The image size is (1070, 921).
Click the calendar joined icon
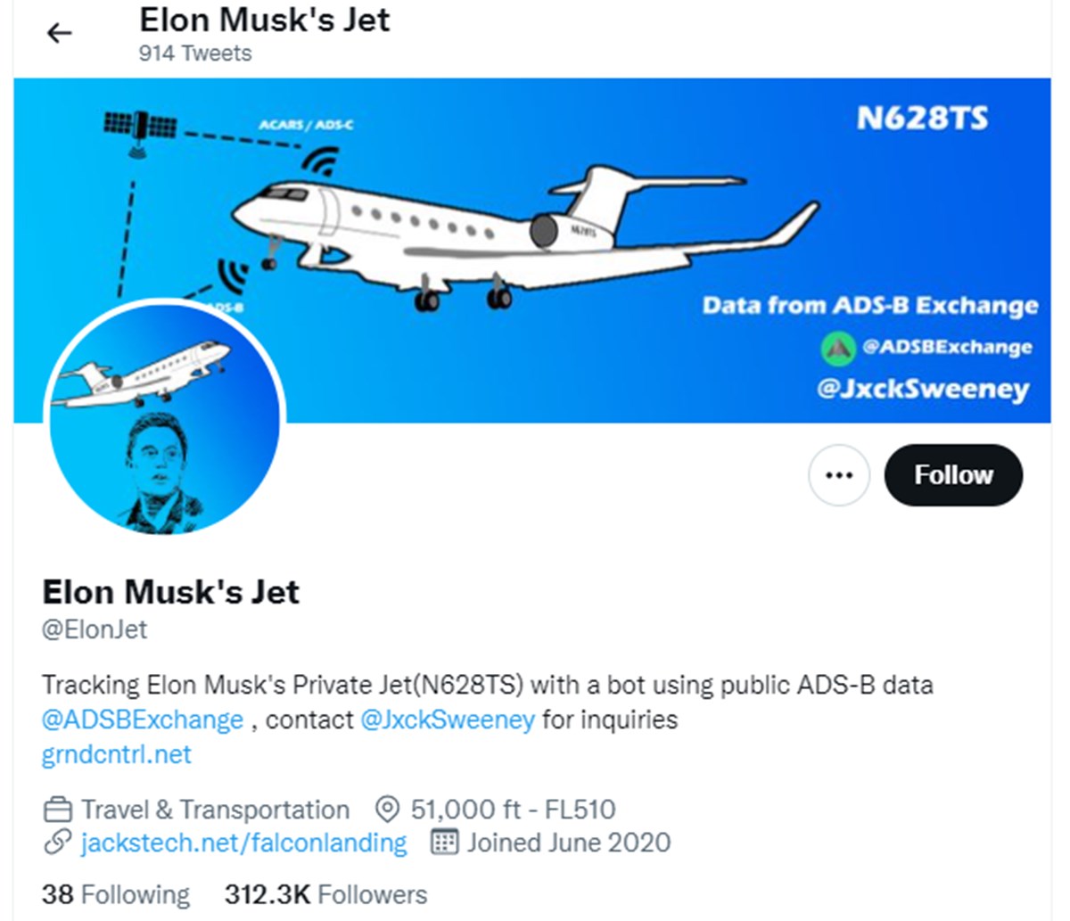point(444,843)
